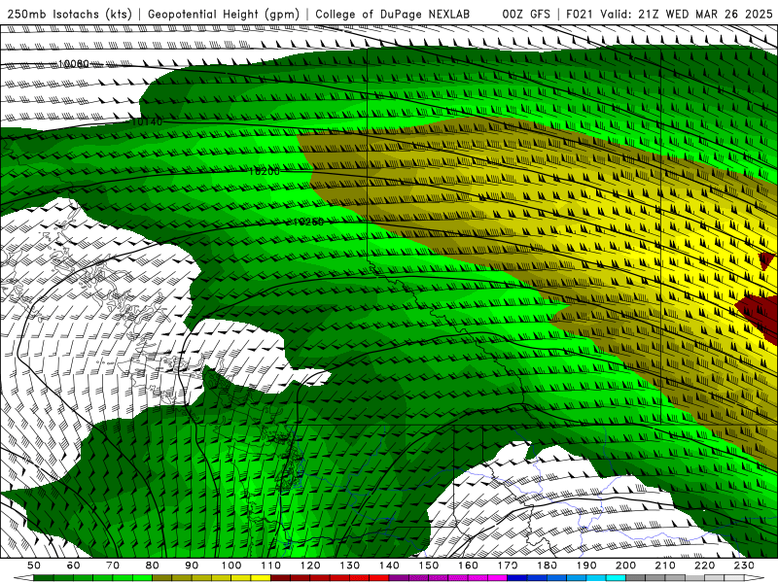The width and height of the screenshot is (778, 583).
Task: Click the 10260 height contour label
Action: [308, 222]
